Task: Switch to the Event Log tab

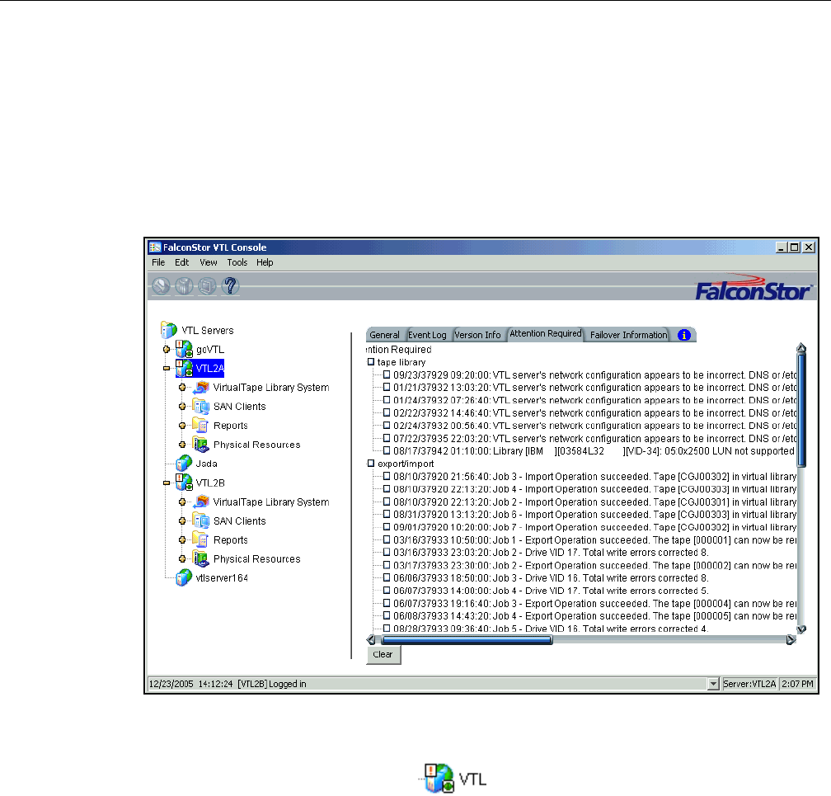Action: [x=427, y=335]
